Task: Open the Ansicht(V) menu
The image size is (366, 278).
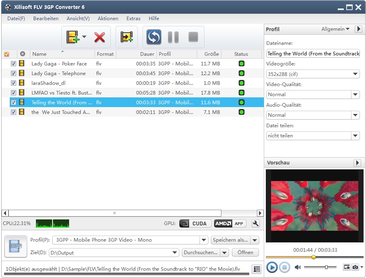Action: click(x=78, y=19)
